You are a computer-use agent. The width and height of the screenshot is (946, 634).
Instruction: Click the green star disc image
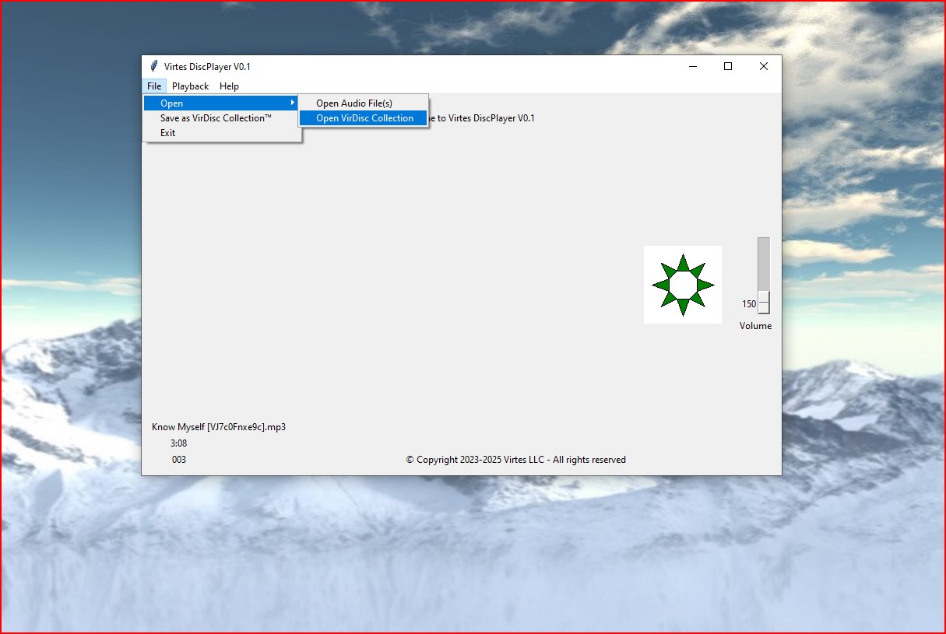[x=683, y=285]
